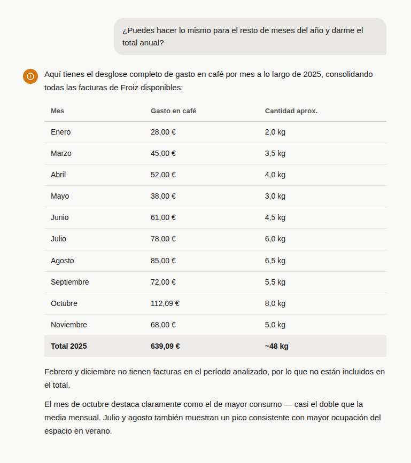Click the Abril 4,0 kg quantity cell

(275, 175)
